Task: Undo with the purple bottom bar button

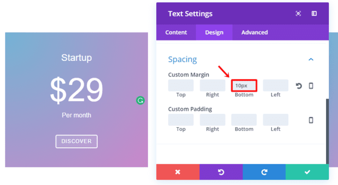Action: pyautogui.click(x=221, y=172)
